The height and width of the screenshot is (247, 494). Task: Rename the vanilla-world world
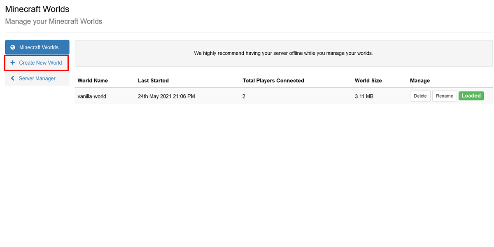coord(445,96)
